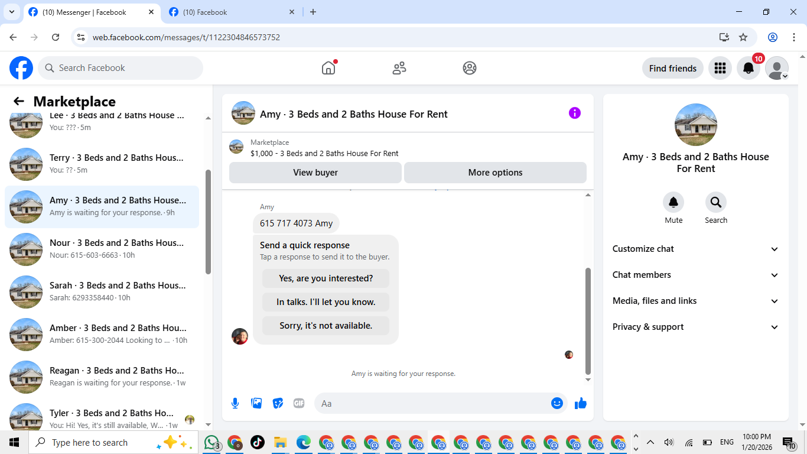Open the Tyler conversation in the list
The width and height of the screenshot is (807, 454).
(102, 416)
